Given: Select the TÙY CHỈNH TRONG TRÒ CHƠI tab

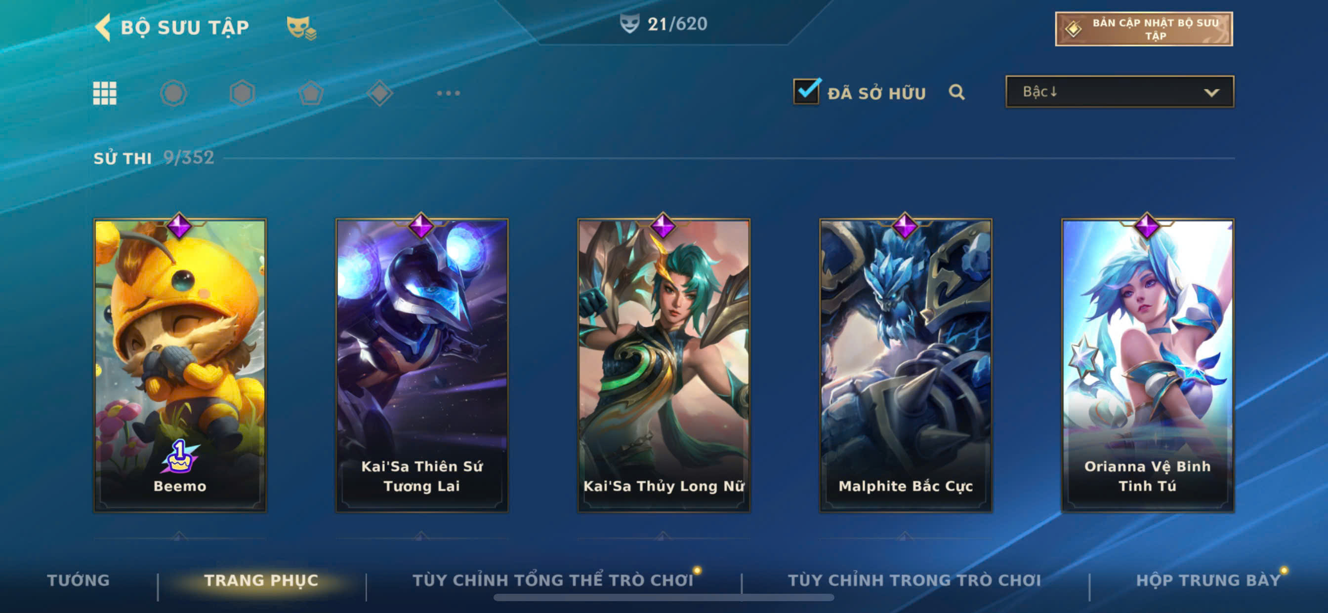Looking at the screenshot, I should point(914,580).
